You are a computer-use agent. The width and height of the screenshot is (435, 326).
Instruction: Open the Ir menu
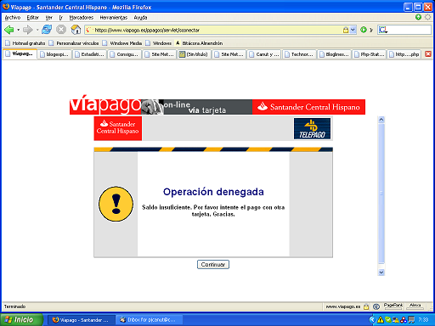[60, 18]
